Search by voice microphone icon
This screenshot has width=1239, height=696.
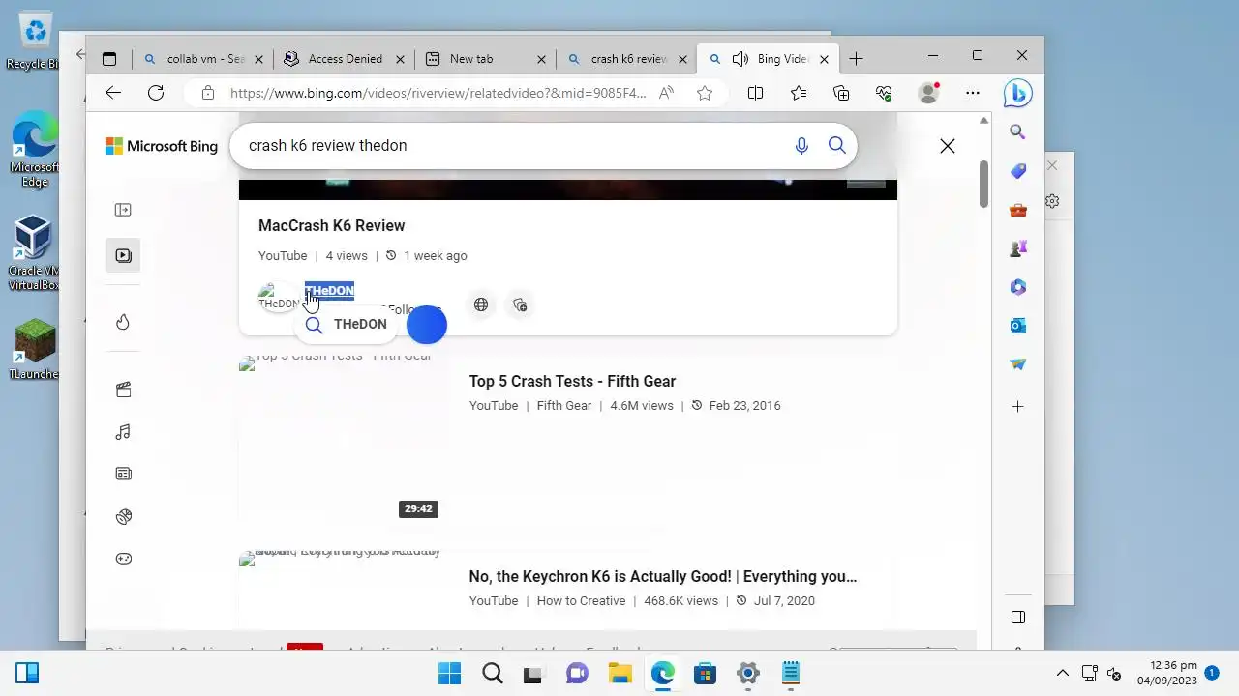[x=801, y=146]
